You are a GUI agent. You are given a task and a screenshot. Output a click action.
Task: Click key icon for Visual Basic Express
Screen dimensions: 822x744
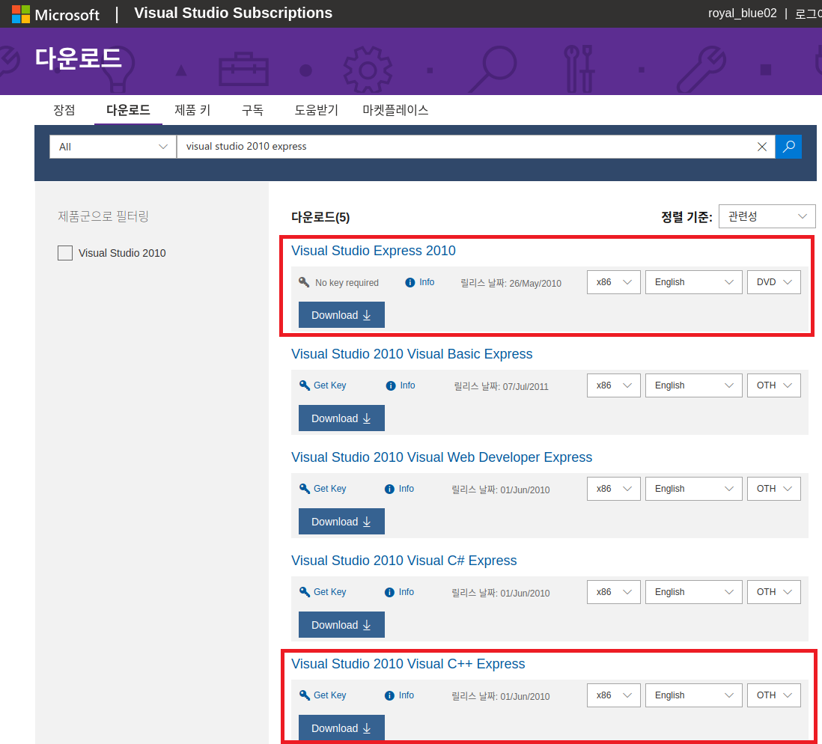point(305,385)
